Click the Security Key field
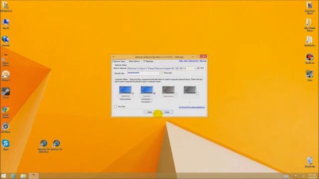The height and width of the screenshot is (179, 319). (143, 73)
